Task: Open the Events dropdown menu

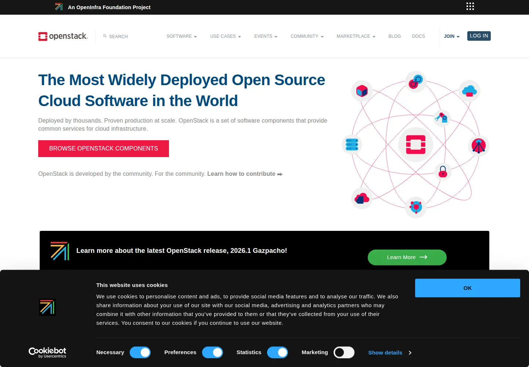Action: click(x=266, y=36)
